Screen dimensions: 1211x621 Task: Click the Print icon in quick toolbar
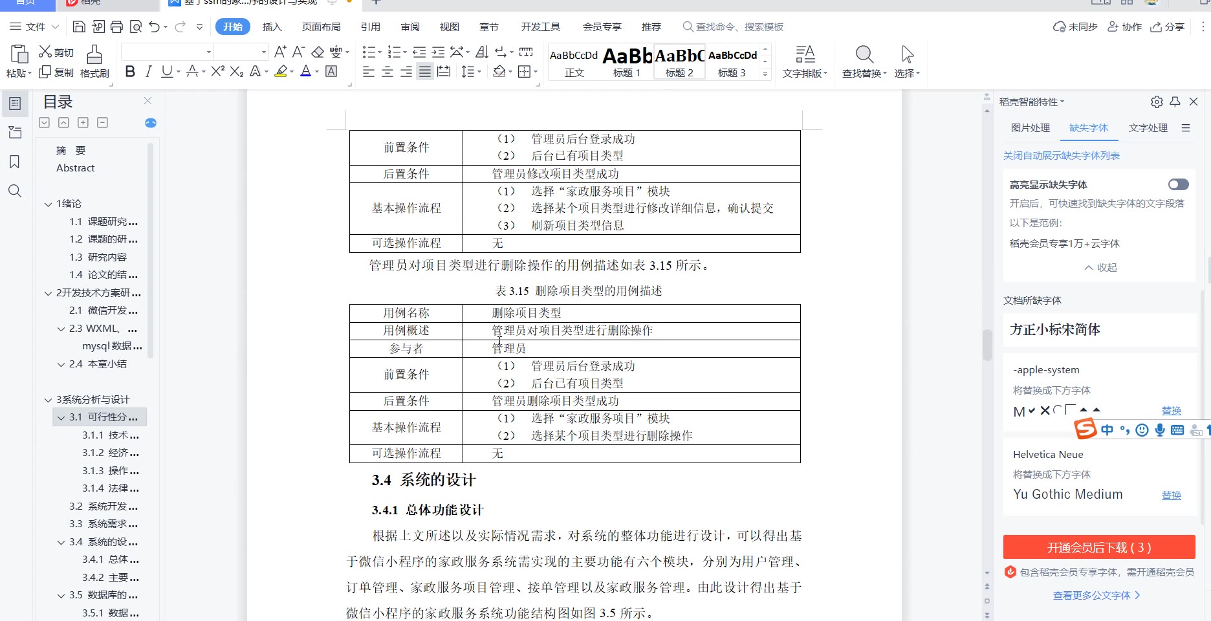[x=116, y=27]
